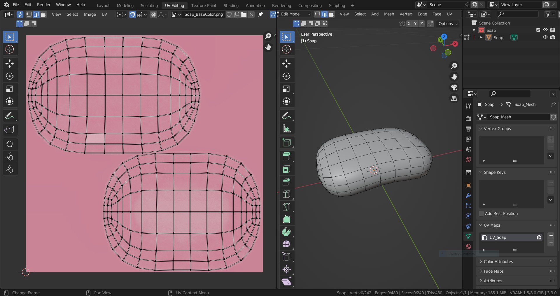Select the Measure tool in 3D viewport
Image resolution: width=560 pixels, height=296 pixels.
coord(287,128)
